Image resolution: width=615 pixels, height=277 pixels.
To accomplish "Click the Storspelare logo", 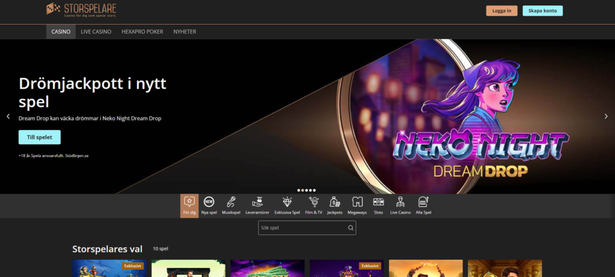I will pyautogui.click(x=81, y=10).
